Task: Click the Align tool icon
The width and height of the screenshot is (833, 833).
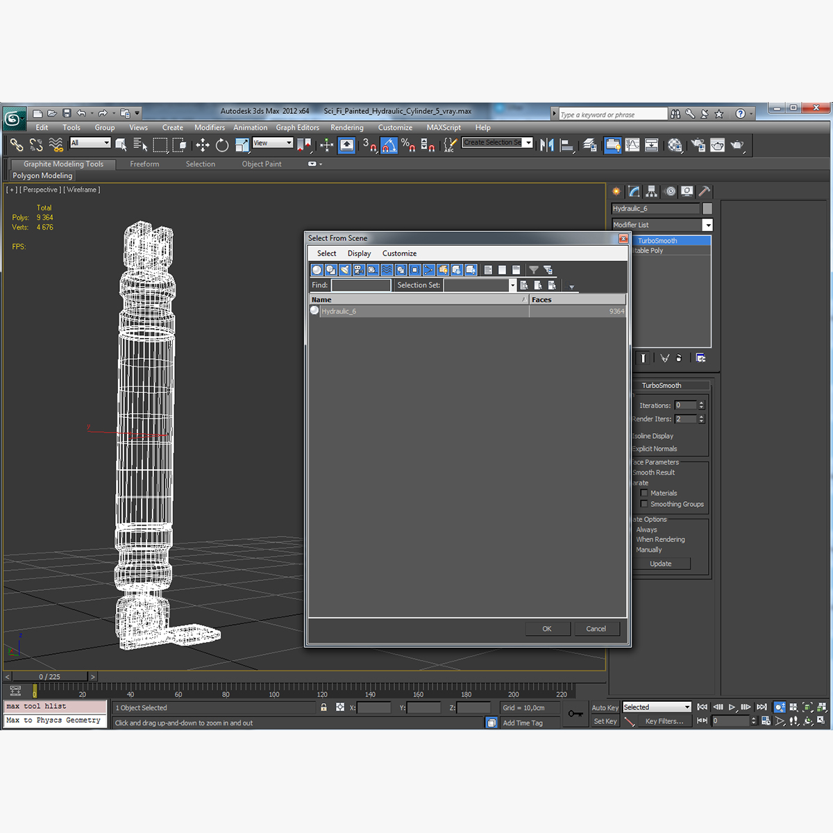Action: click(567, 144)
